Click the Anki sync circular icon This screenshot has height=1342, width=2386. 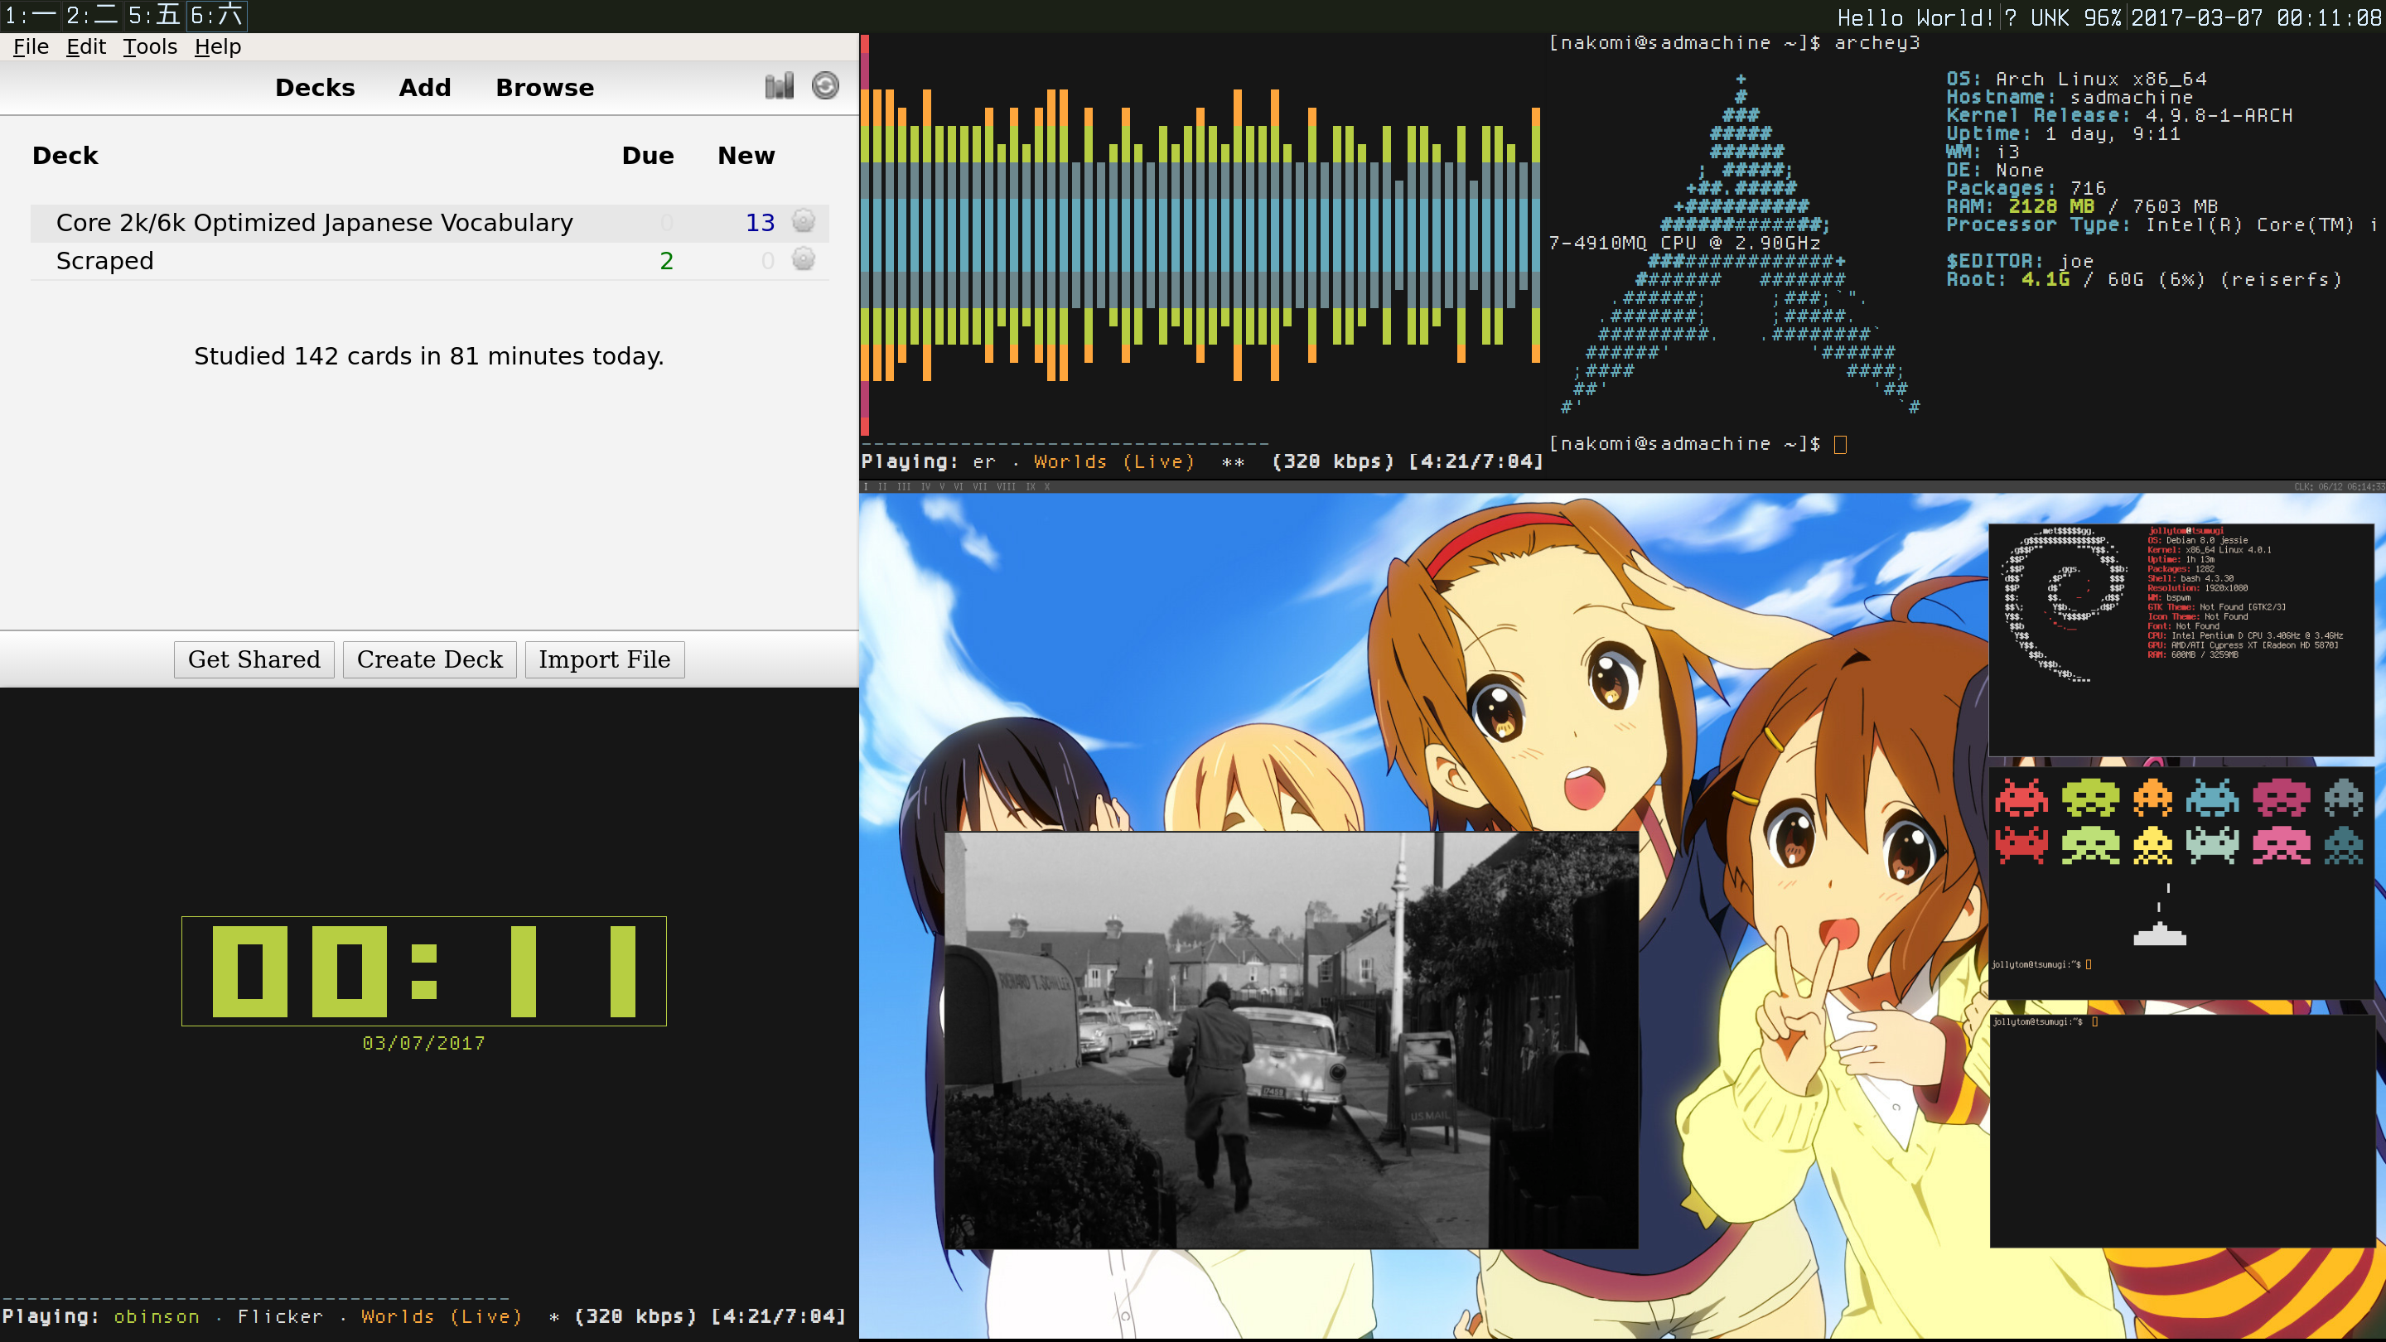pyautogui.click(x=824, y=86)
